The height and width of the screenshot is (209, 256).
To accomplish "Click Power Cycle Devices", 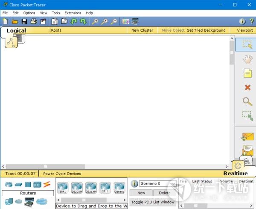I will 62,174.
